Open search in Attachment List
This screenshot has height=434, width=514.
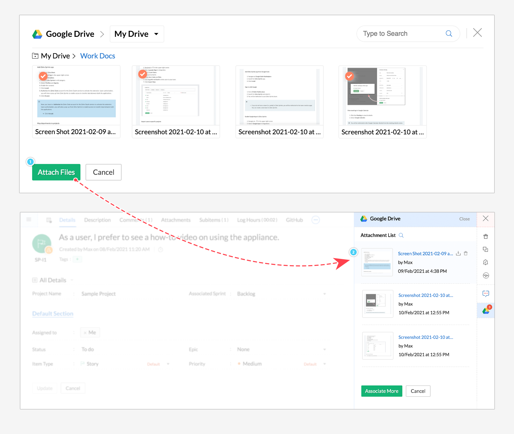(401, 235)
